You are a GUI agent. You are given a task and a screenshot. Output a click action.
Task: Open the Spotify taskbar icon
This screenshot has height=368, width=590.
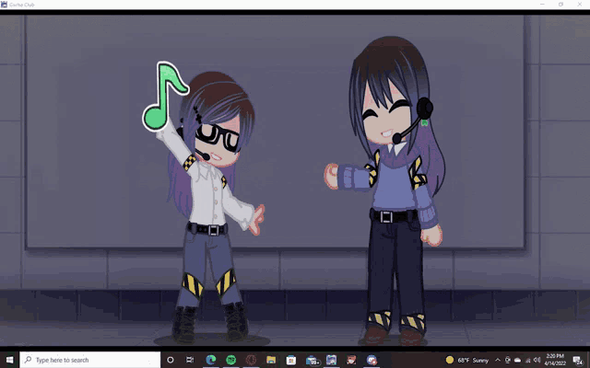tap(230, 360)
